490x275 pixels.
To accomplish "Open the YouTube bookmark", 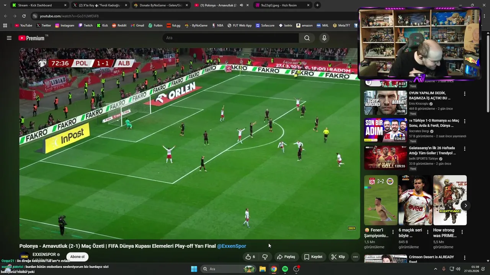I will point(23,26).
